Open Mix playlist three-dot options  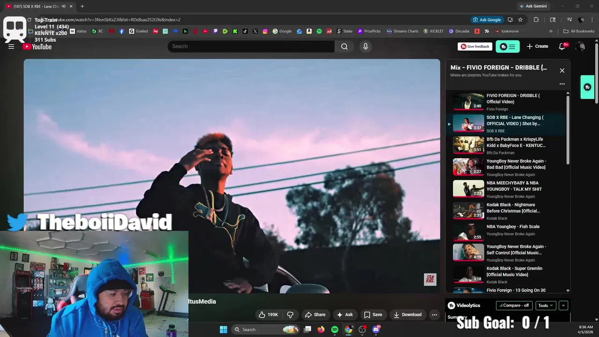point(562,84)
